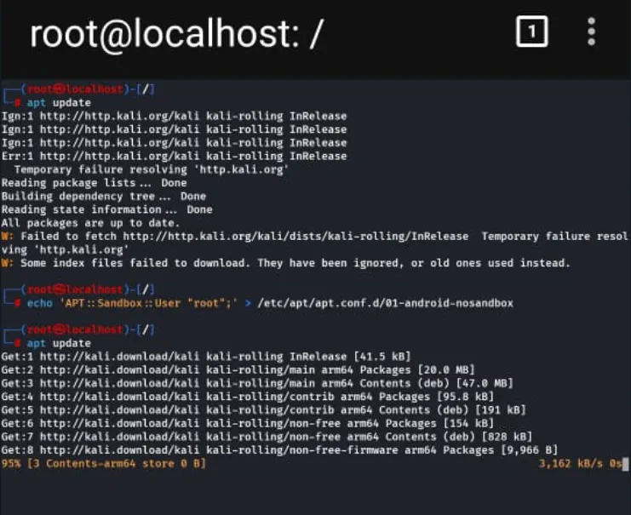Select the Get:8 non-free-firmware Packages line
The height and width of the screenshot is (515, 631).
pyautogui.click(x=279, y=449)
